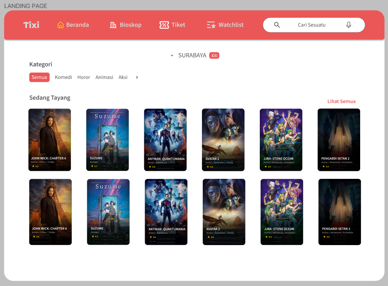Click the Watchlist star-list icon

[x=211, y=25]
